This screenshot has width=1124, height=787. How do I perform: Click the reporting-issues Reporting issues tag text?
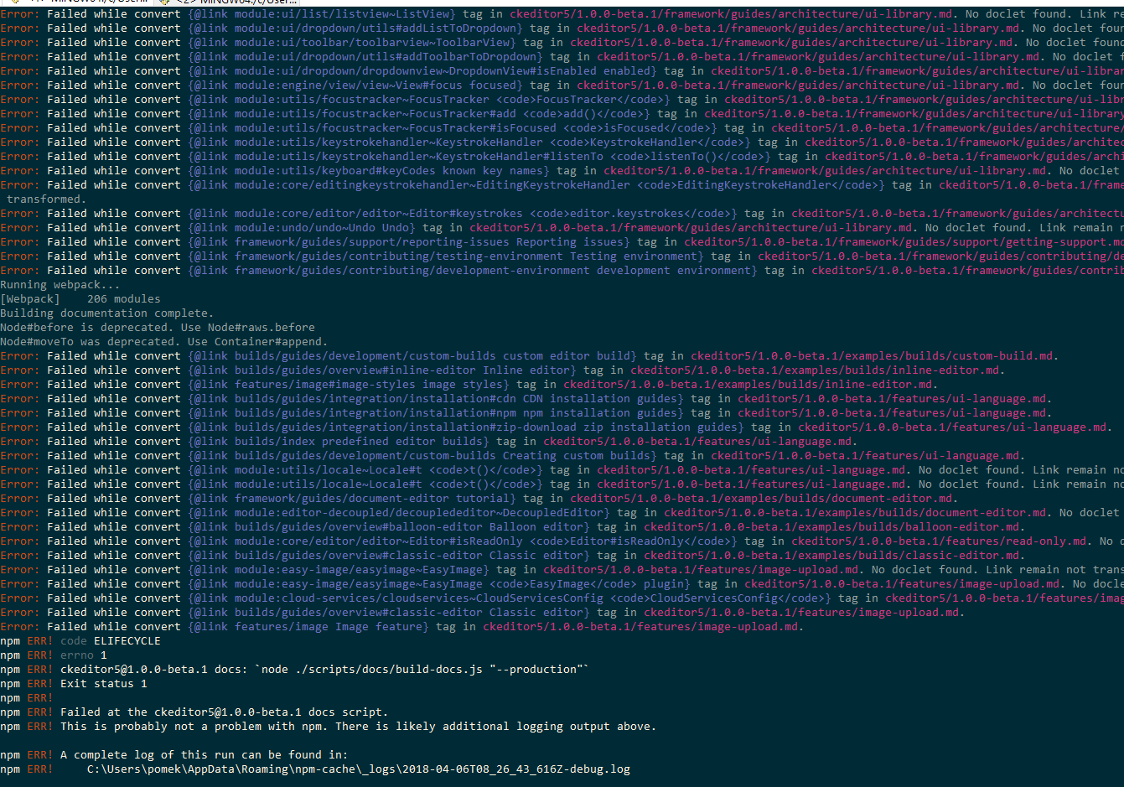(409, 242)
